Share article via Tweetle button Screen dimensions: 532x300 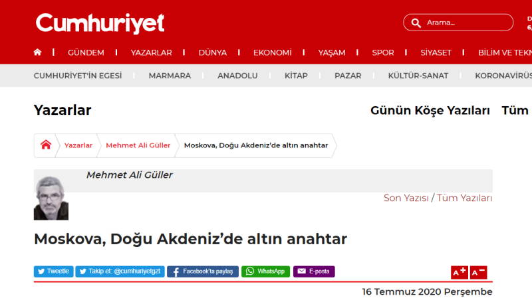coord(53,271)
